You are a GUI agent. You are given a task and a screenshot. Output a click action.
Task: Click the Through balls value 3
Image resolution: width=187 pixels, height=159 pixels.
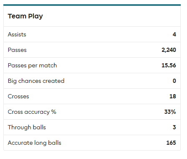pyautogui.click(x=174, y=127)
